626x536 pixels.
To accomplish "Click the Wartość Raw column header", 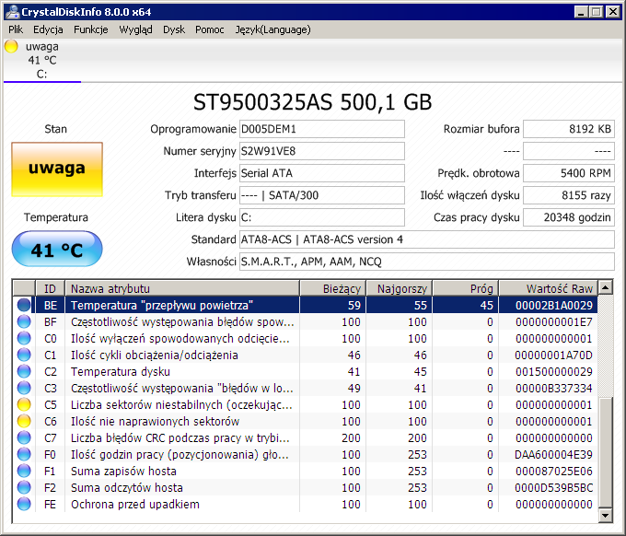I will (x=548, y=288).
